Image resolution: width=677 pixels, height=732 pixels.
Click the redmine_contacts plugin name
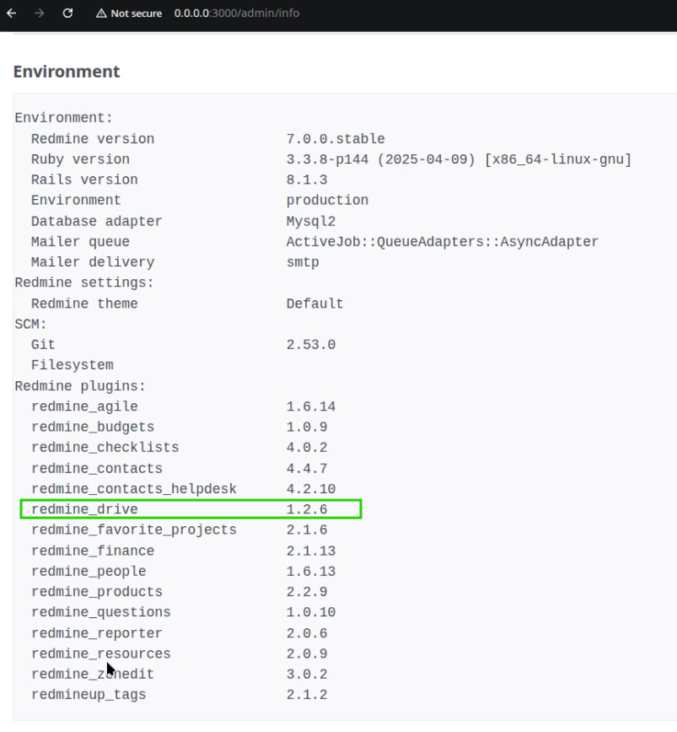pyautogui.click(x=97, y=468)
